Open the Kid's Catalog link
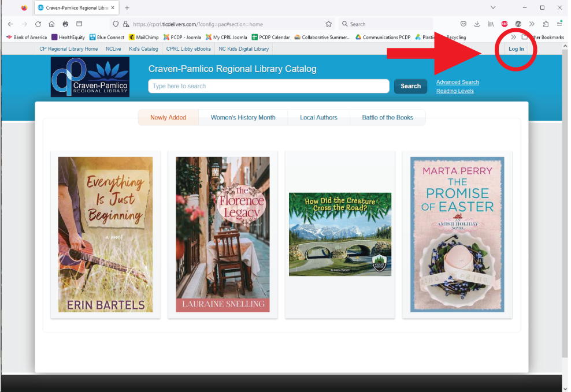Screen dimensions: 571x392 143,48
